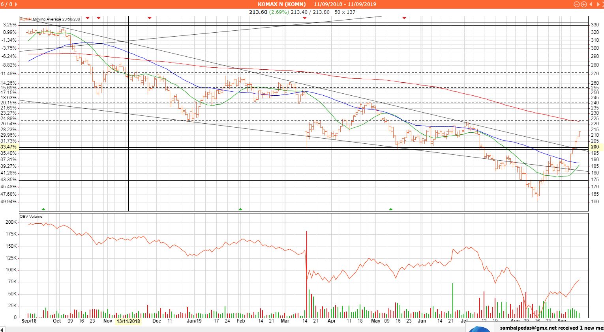Click green marker triangle near May 09

point(391,209)
